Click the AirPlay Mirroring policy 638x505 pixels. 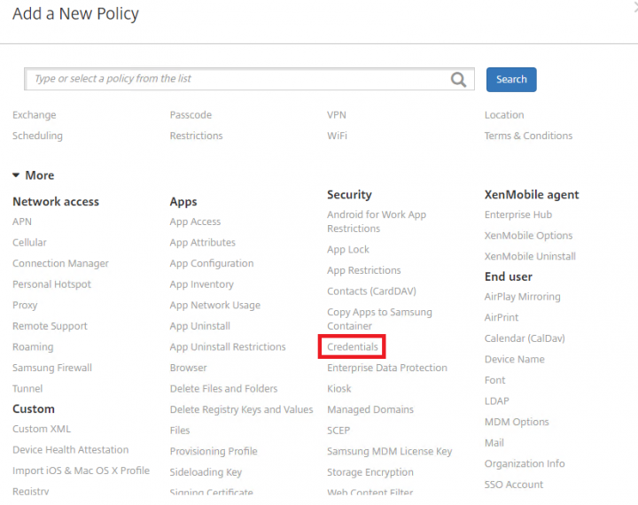click(x=522, y=297)
